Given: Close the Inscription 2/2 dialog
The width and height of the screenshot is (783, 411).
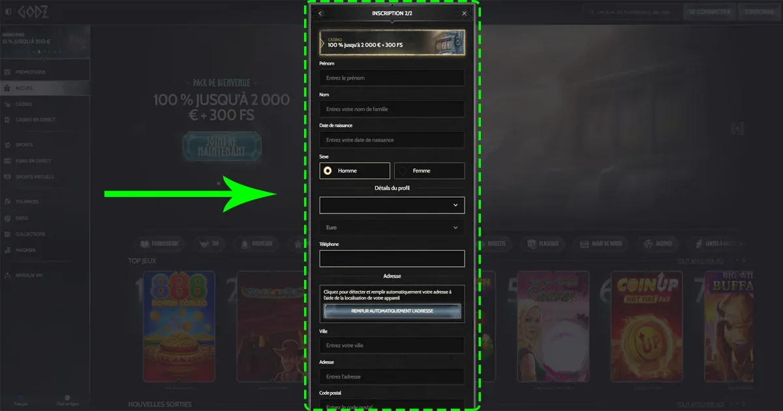Looking at the screenshot, I should coord(464,13).
